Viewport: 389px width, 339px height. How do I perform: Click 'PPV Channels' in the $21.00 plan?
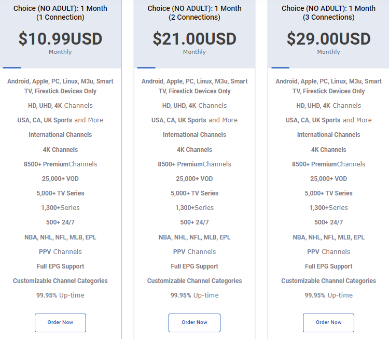195,252
